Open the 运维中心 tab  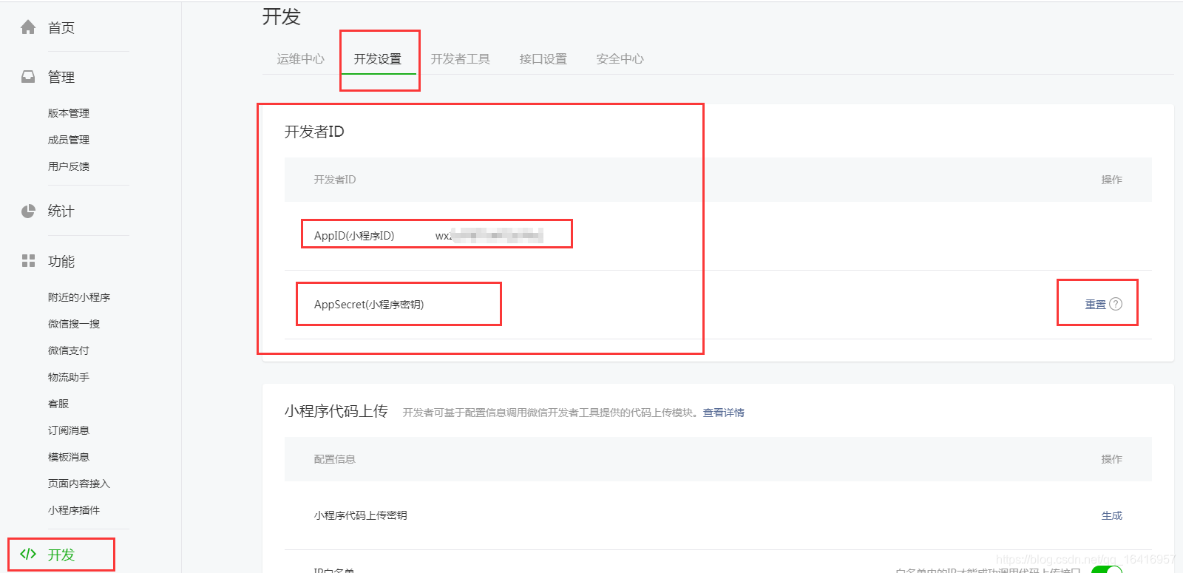coord(301,59)
